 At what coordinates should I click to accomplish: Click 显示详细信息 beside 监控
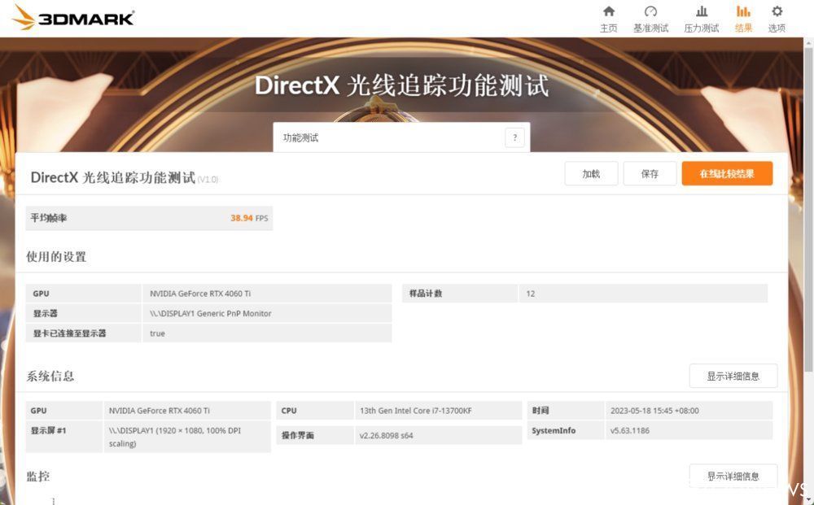pos(733,476)
